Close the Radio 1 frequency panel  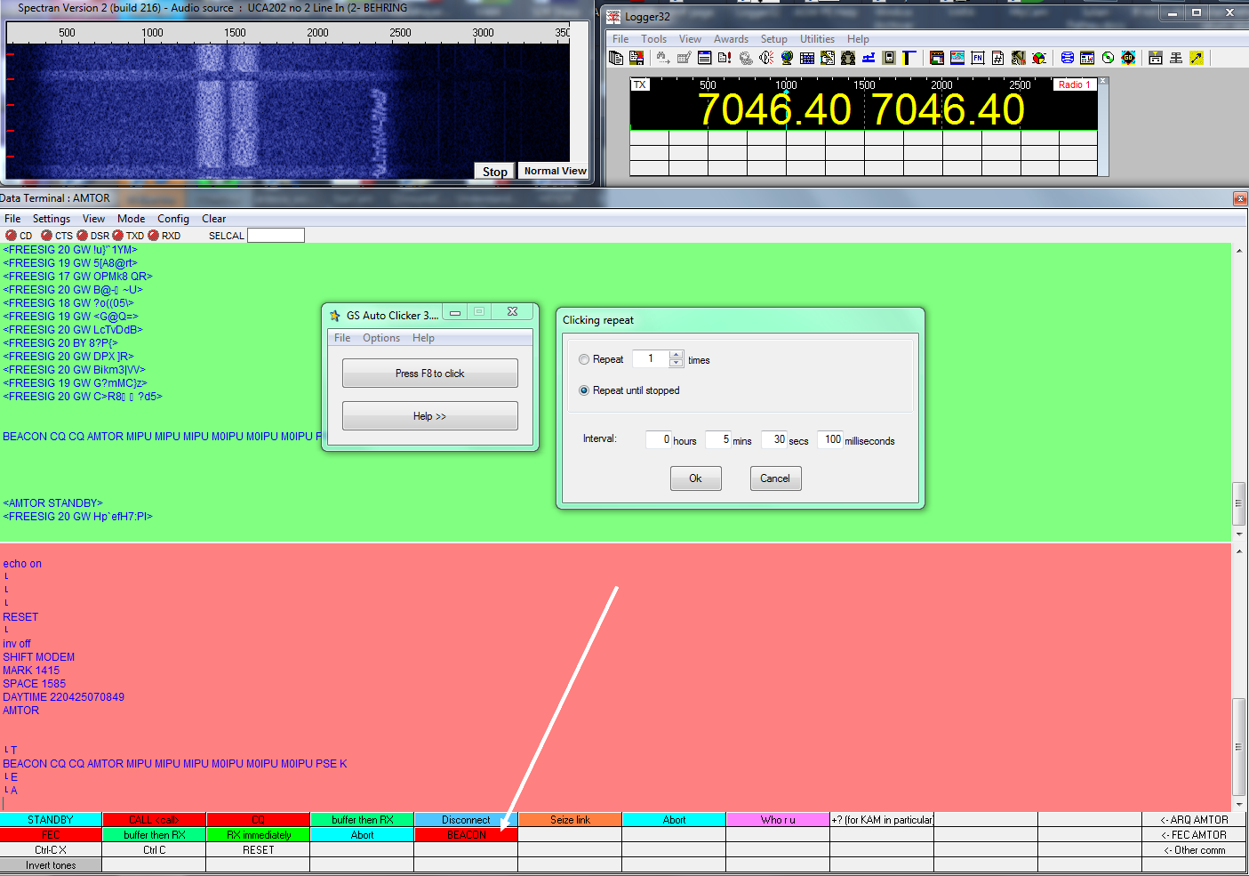coord(1103,82)
